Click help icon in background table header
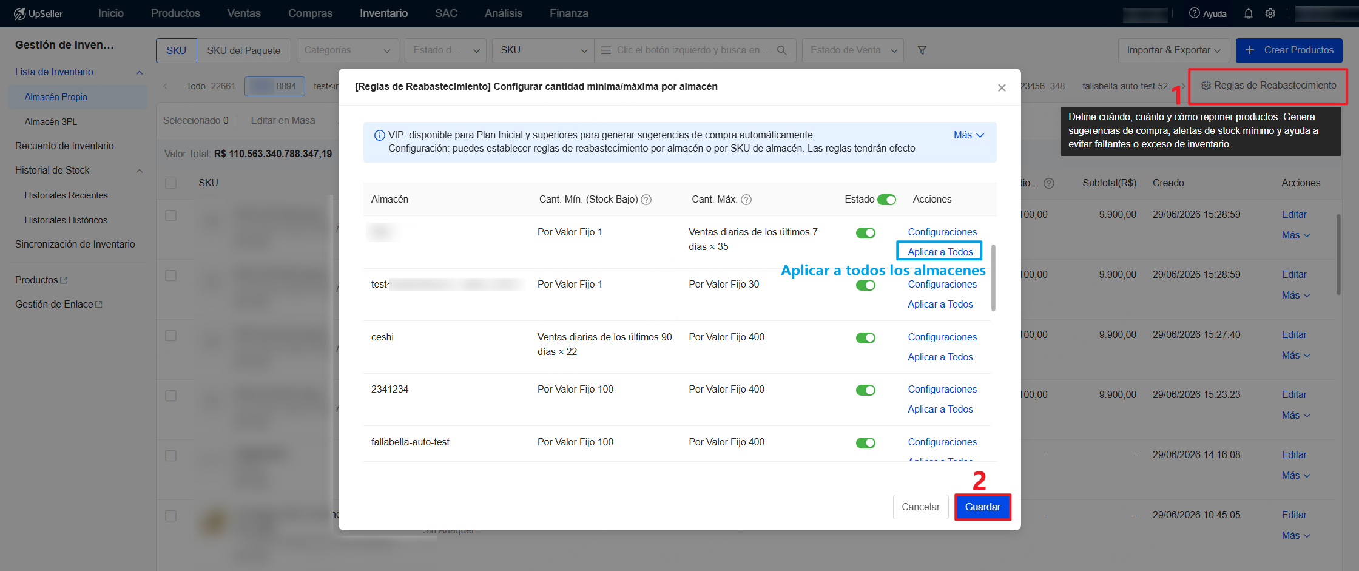1359x571 pixels. click(x=1049, y=183)
